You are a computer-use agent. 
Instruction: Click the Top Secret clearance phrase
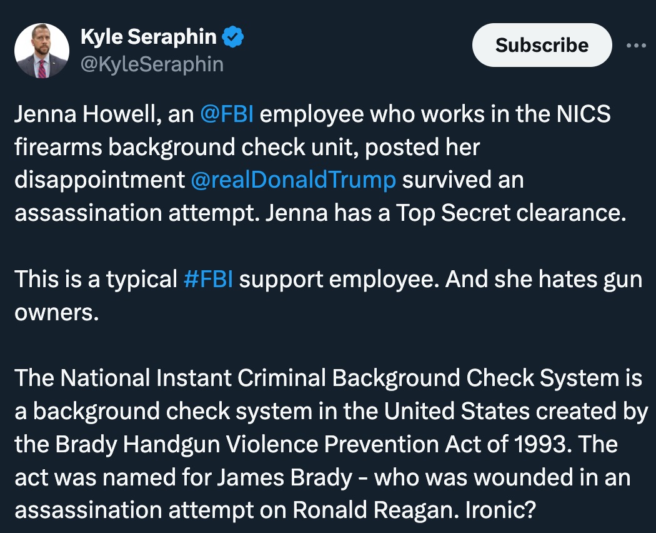pyautogui.click(x=510, y=213)
